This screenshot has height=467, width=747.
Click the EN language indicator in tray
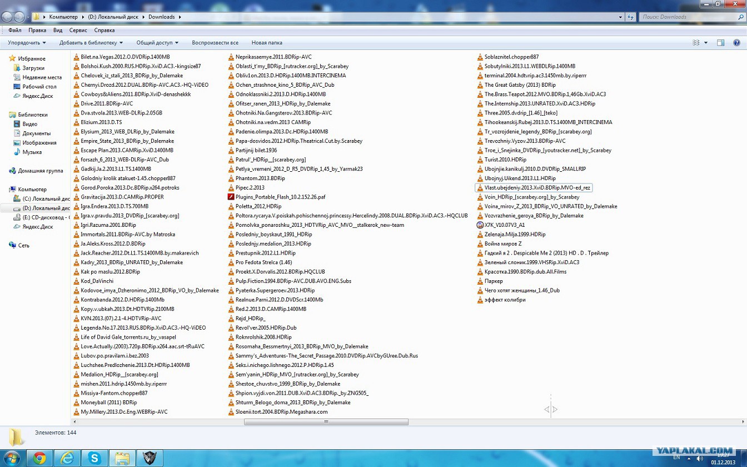click(x=676, y=458)
